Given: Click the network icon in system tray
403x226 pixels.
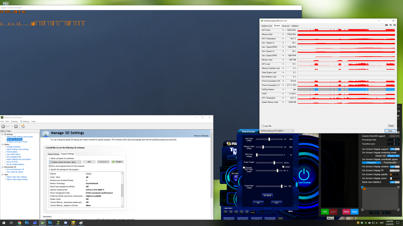Looking at the screenshot, I should [x=373, y=223].
